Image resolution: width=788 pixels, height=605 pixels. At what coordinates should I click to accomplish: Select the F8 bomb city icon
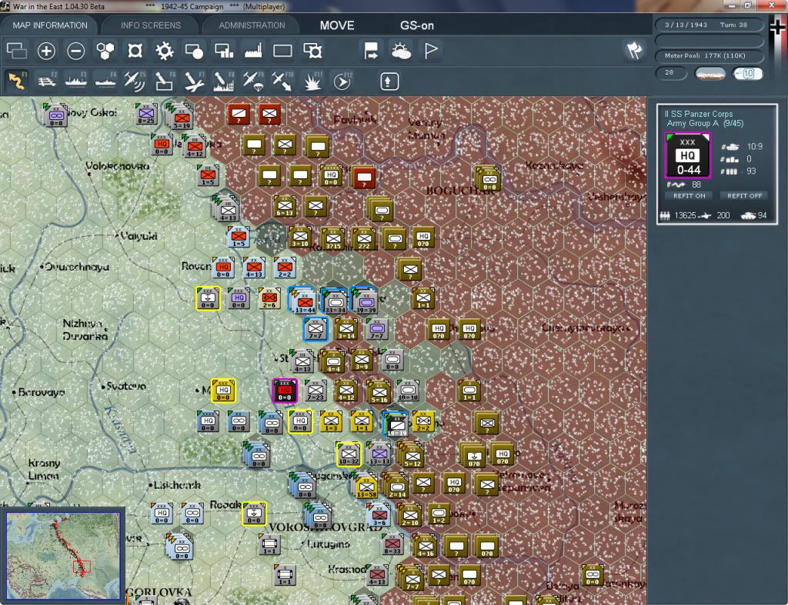pos(224,81)
